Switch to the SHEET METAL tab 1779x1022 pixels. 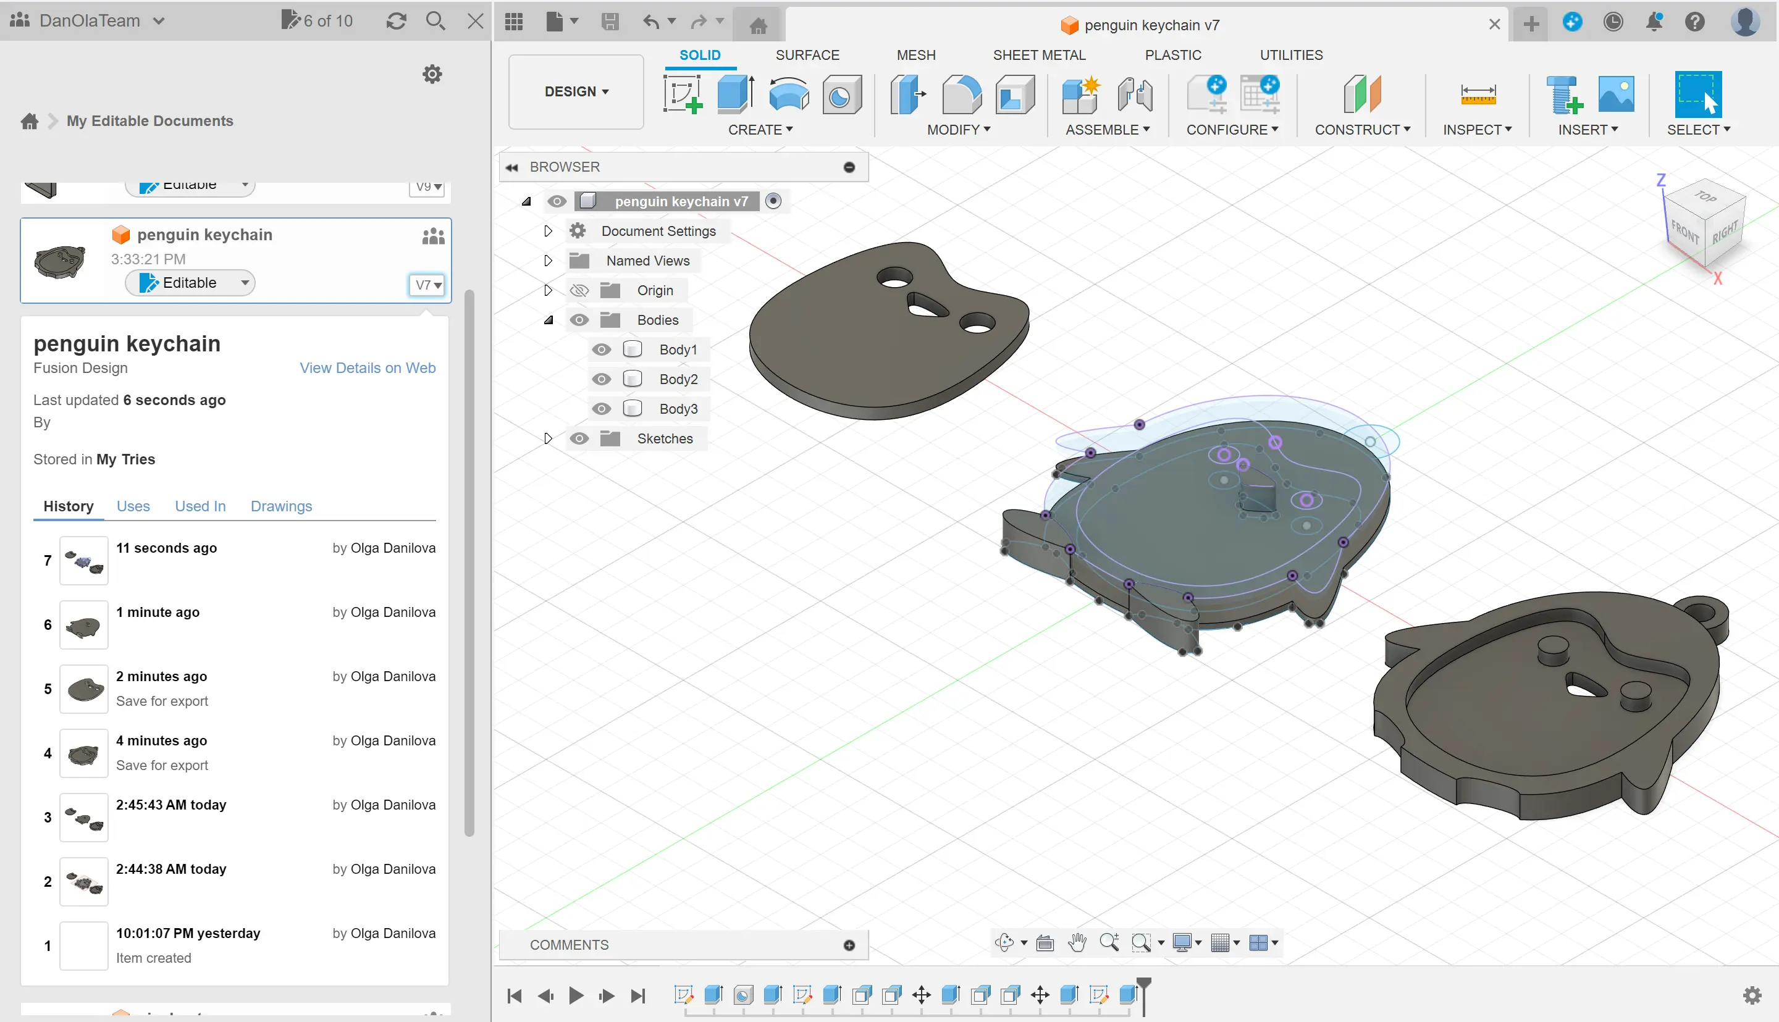click(1038, 55)
